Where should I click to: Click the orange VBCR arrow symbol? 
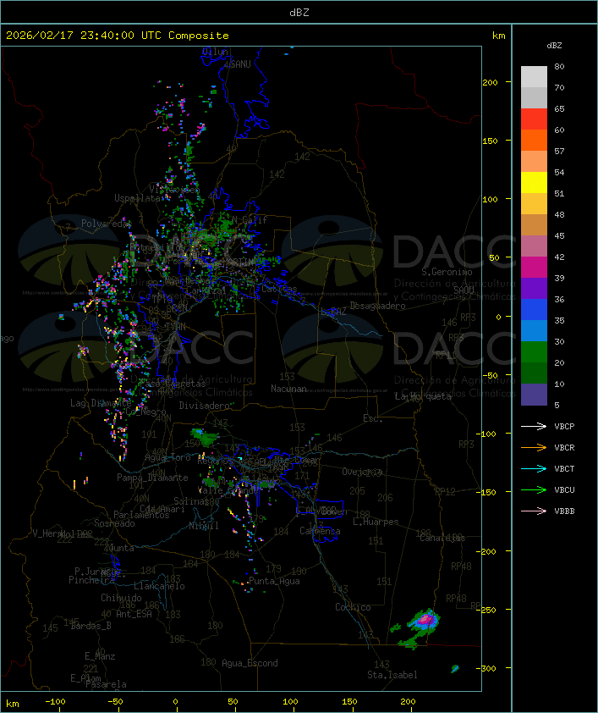point(534,447)
